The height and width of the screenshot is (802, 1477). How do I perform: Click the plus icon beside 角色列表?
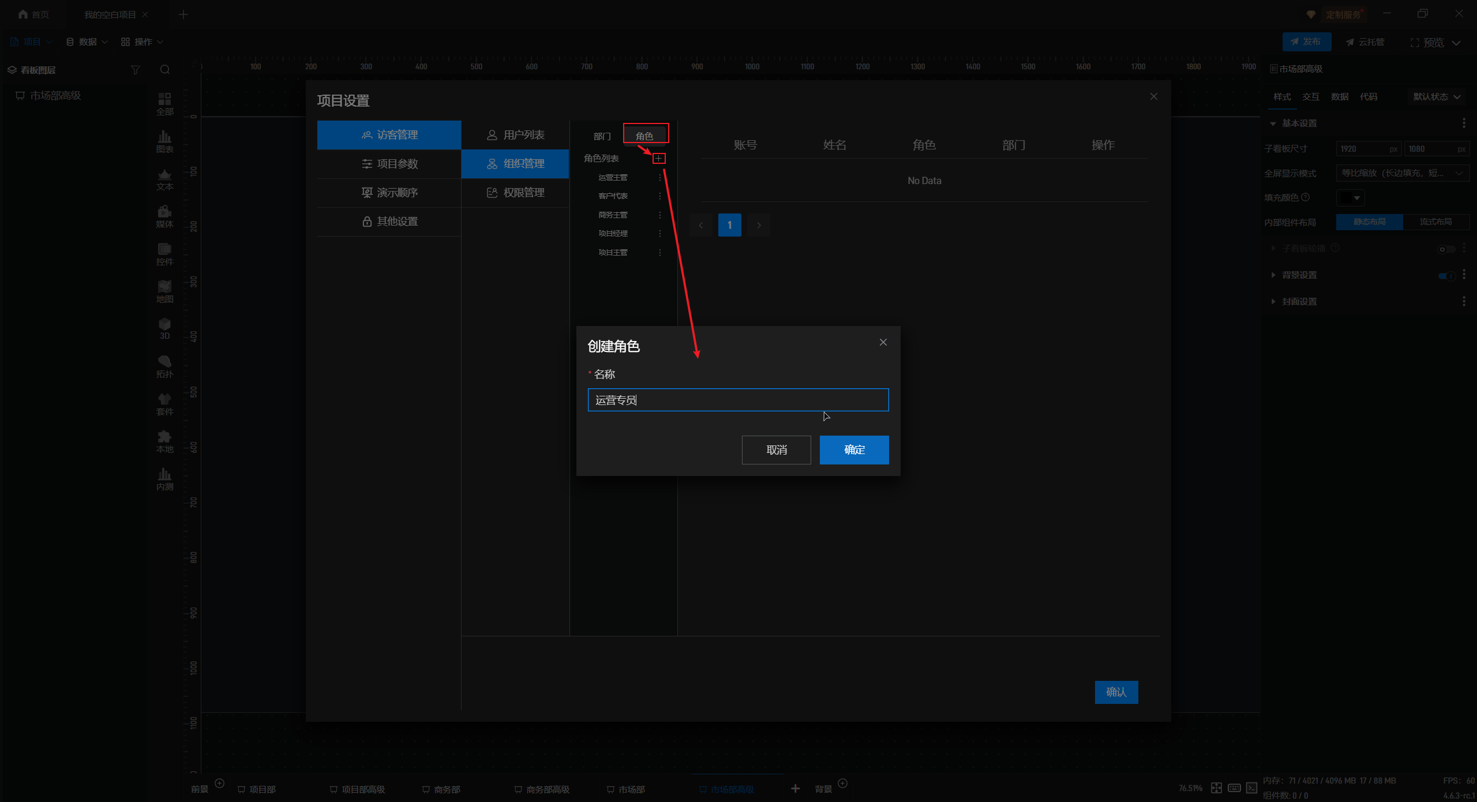pyautogui.click(x=658, y=158)
